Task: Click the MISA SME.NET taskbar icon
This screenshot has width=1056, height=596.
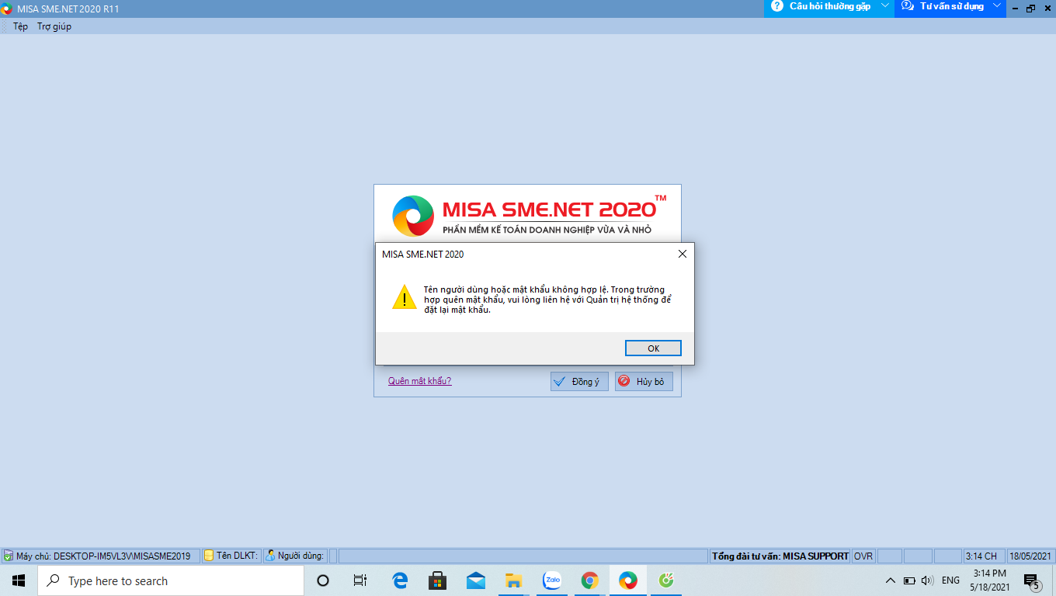Action: pos(627,580)
